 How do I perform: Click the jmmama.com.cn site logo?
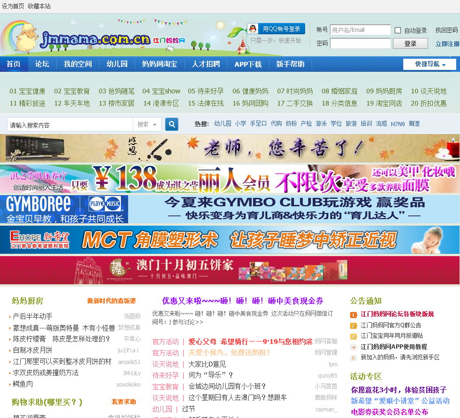pos(95,38)
